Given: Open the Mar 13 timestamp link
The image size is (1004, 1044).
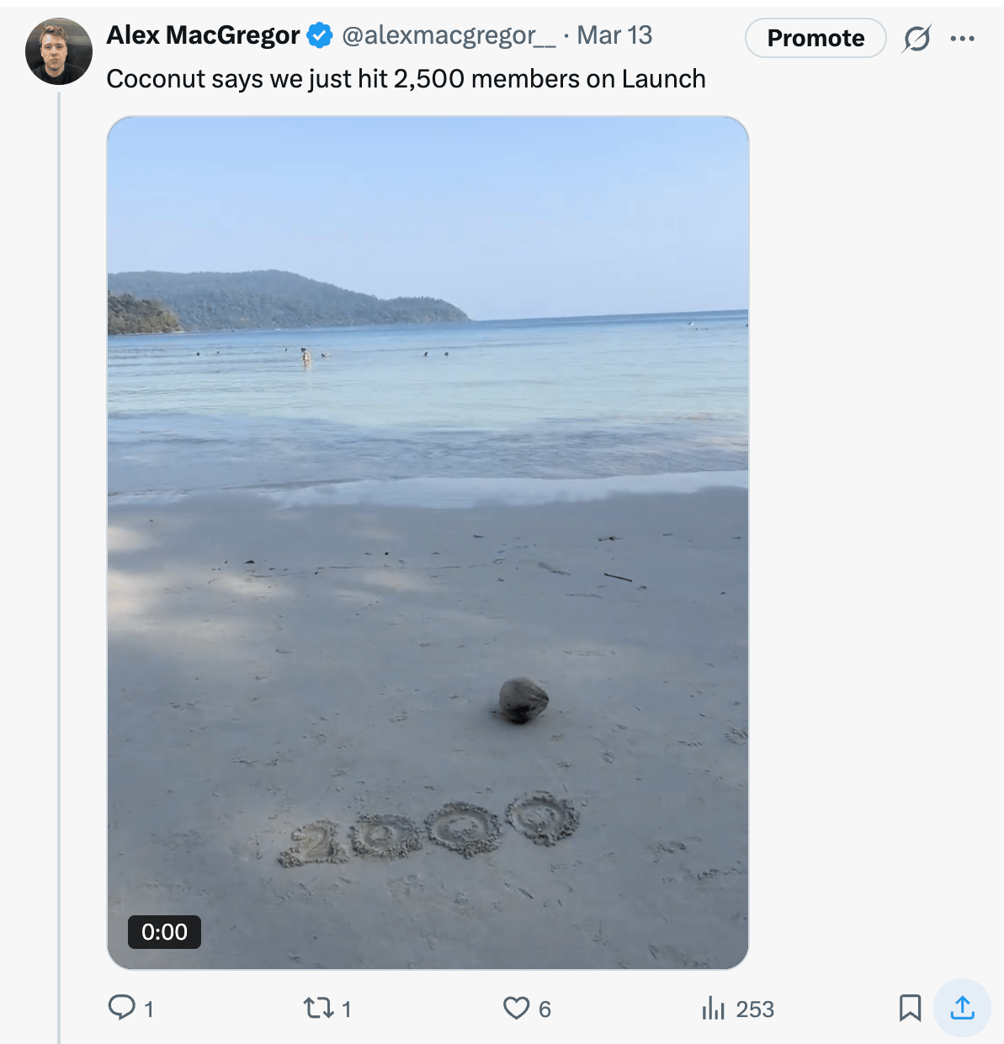Looking at the screenshot, I should click(614, 35).
